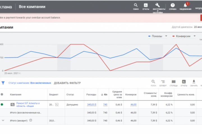Click the blue filter funnel icon

pyautogui.click(x=3, y=83)
